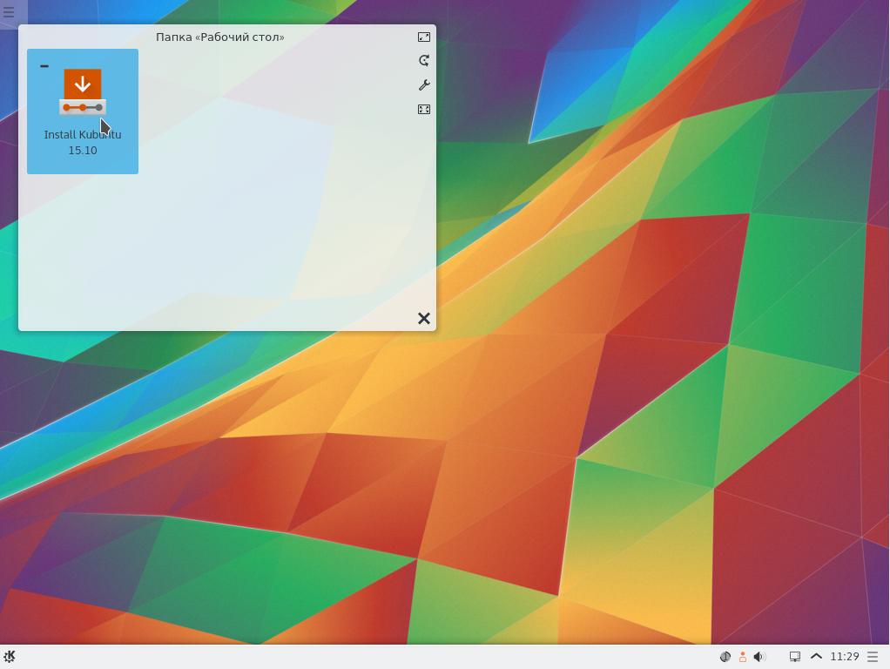Viewport: 890px width, 669px height.
Task: Click the 11:29 clock
Action: coord(845,657)
